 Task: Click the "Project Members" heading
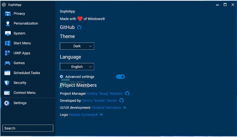coord(78,85)
